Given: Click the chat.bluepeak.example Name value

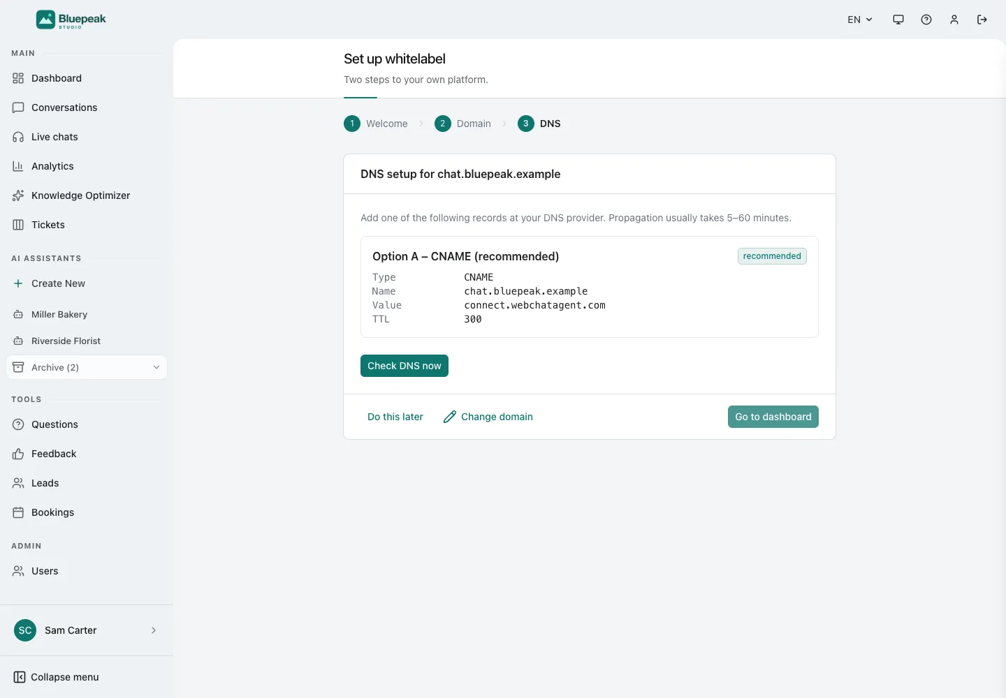Looking at the screenshot, I should (x=525, y=291).
